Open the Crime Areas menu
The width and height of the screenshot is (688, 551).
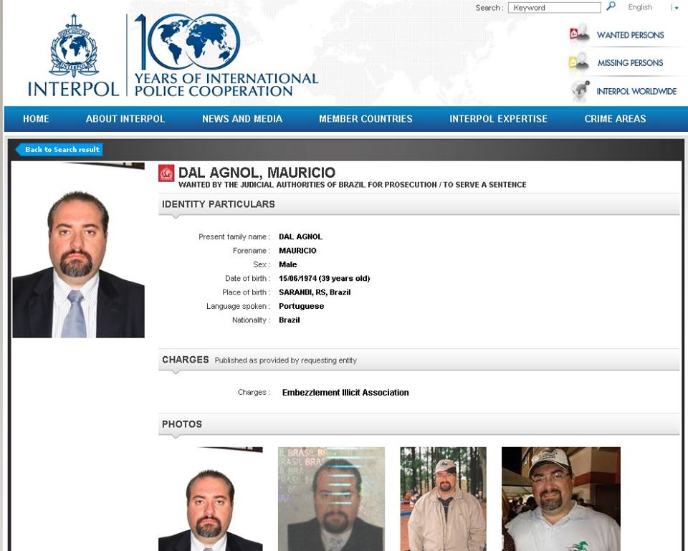[615, 118]
